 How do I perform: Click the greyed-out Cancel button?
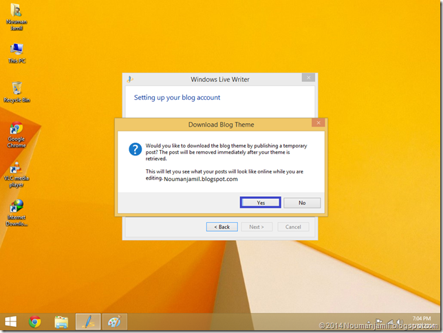pos(293,227)
